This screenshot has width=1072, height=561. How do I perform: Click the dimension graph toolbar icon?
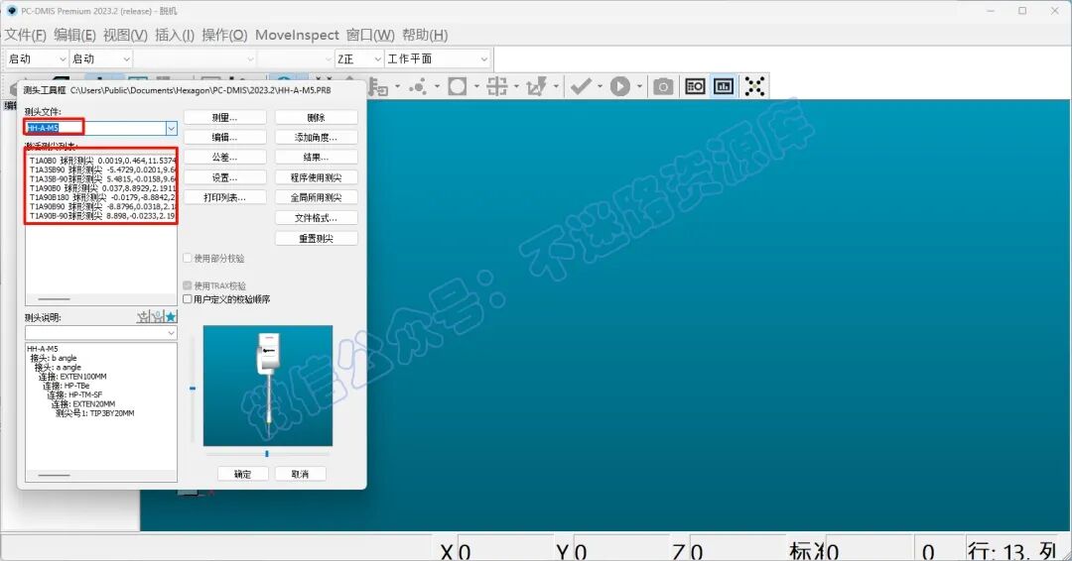537,86
